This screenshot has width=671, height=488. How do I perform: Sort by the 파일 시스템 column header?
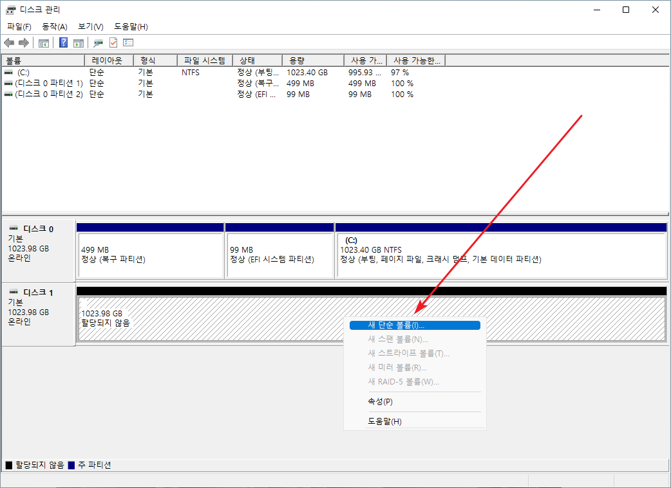click(x=204, y=60)
